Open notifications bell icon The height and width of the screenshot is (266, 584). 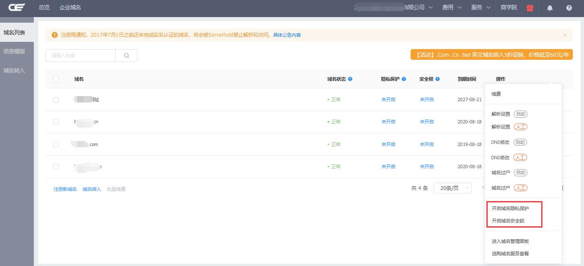click(550, 8)
